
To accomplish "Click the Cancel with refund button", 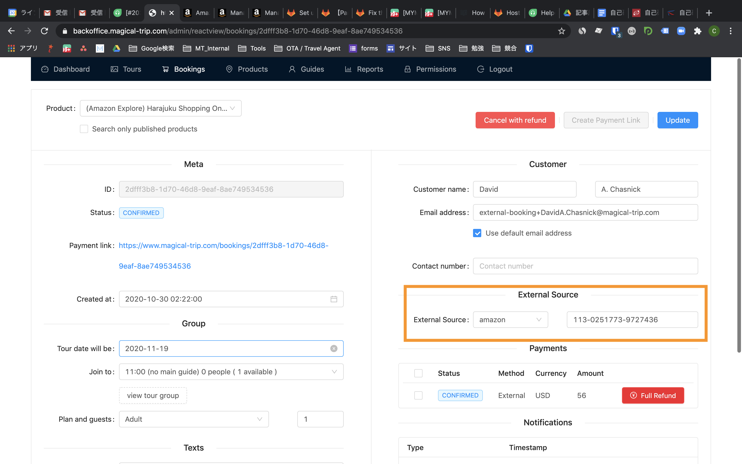I will pyautogui.click(x=515, y=120).
